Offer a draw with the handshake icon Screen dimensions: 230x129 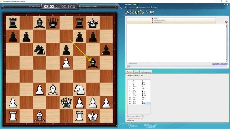[152, 13]
